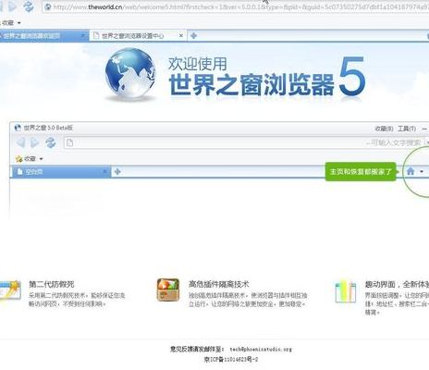This screenshot has height=370, width=429.
Task: Open the 收藏 star menu in demo browser
Action: [30, 159]
